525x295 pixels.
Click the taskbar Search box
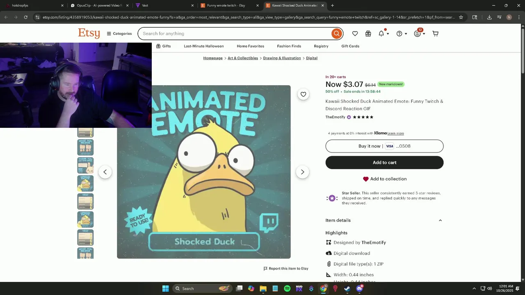click(202, 288)
